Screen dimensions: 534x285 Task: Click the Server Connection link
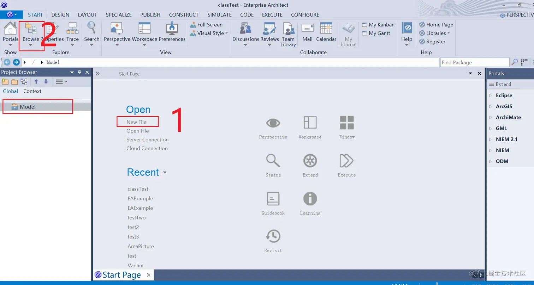click(148, 140)
